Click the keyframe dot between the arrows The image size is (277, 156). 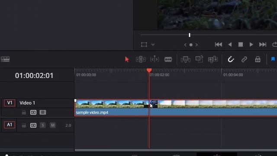191,45
